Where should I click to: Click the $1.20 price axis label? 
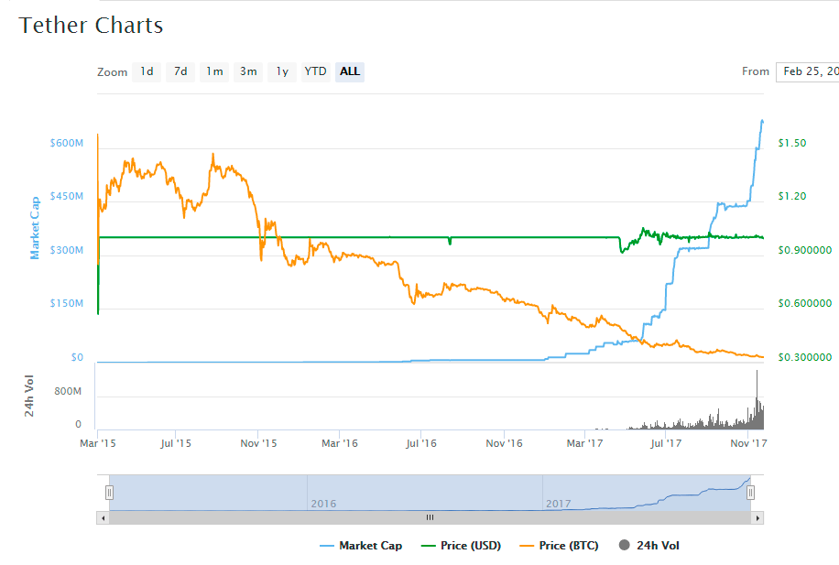792,196
